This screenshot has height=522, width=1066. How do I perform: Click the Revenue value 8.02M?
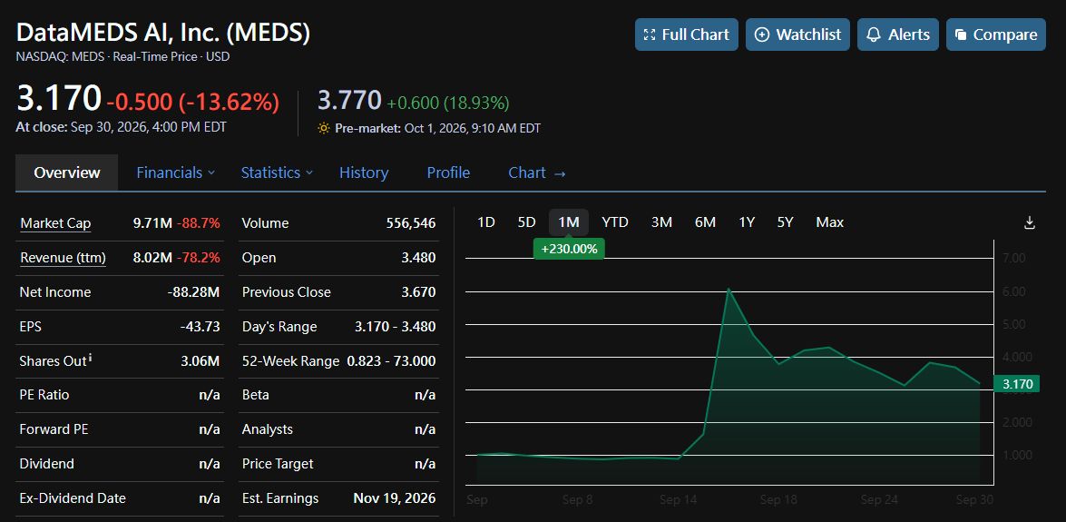(x=152, y=258)
